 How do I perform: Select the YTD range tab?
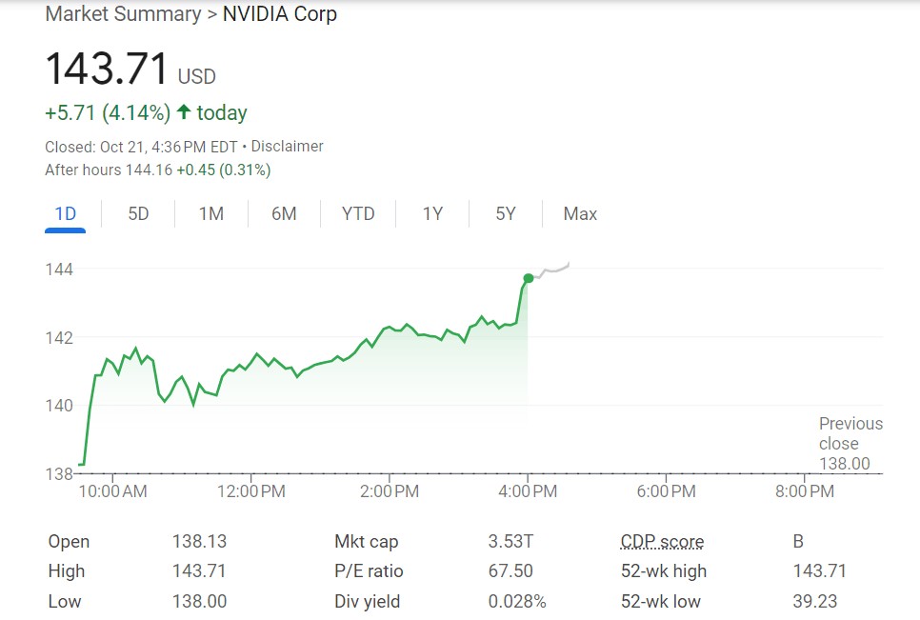click(x=358, y=213)
